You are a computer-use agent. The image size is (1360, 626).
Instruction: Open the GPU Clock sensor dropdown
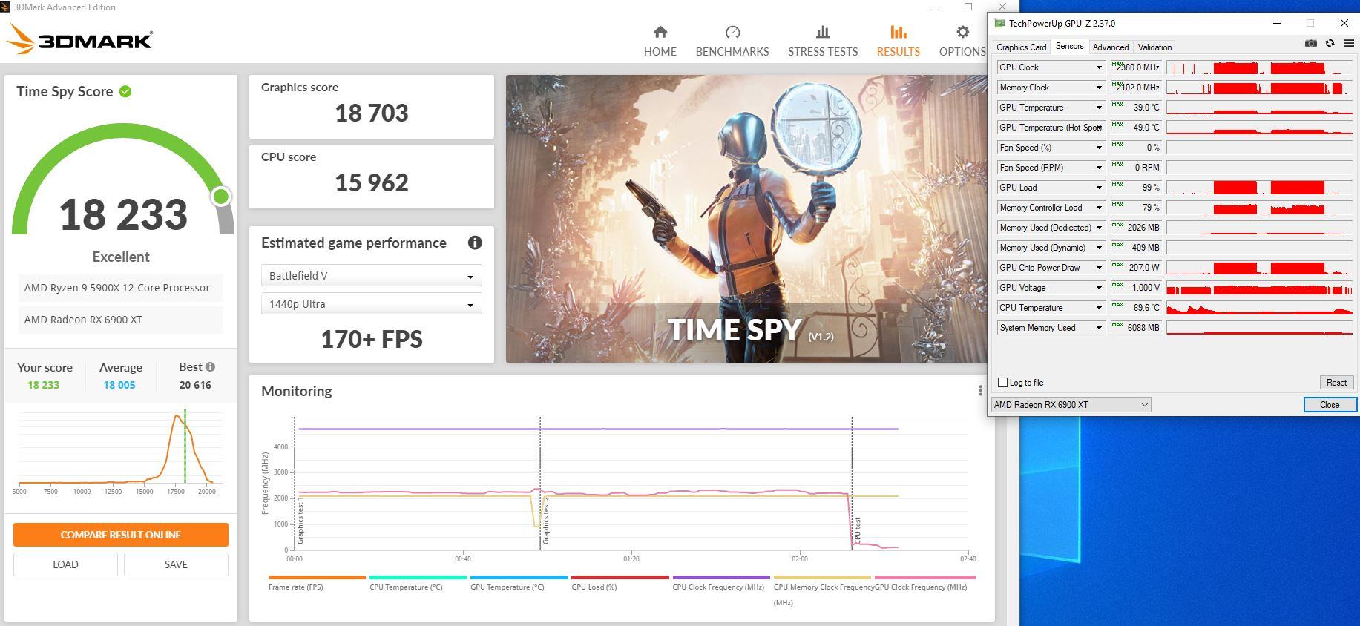[1099, 67]
